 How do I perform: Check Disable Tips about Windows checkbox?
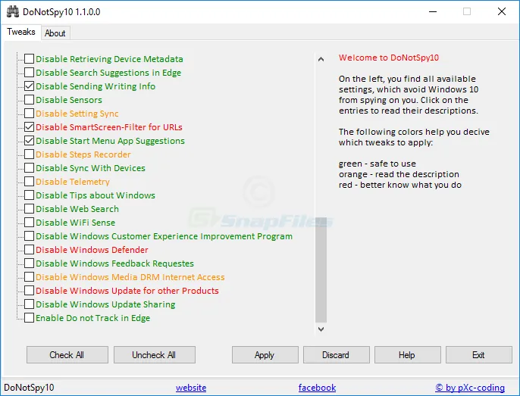coord(29,195)
